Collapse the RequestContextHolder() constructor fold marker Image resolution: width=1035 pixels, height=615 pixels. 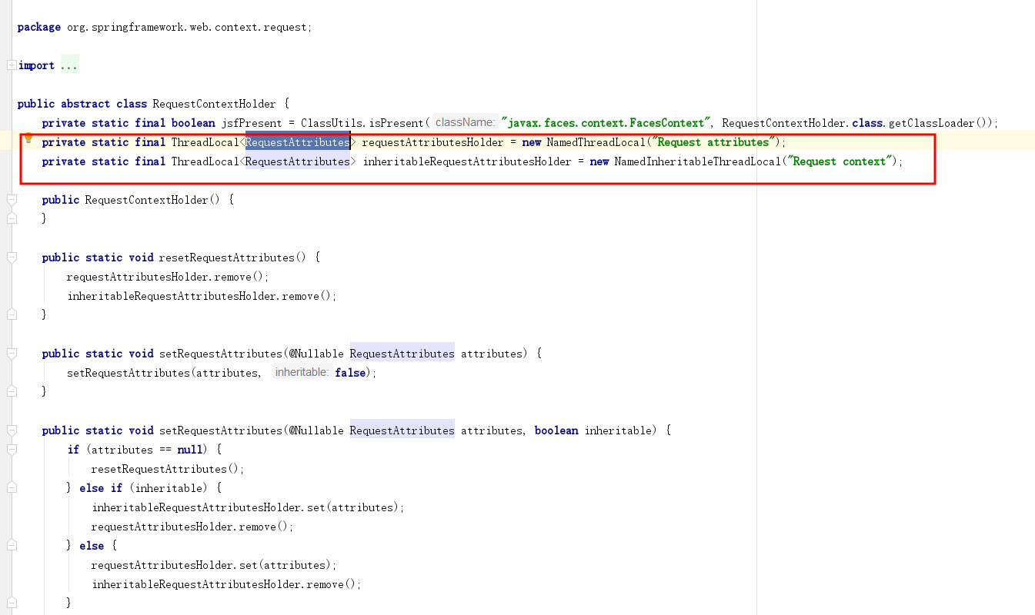tap(12, 200)
